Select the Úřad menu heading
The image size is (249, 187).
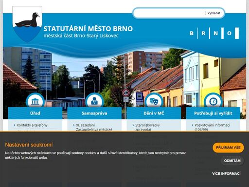35,113
